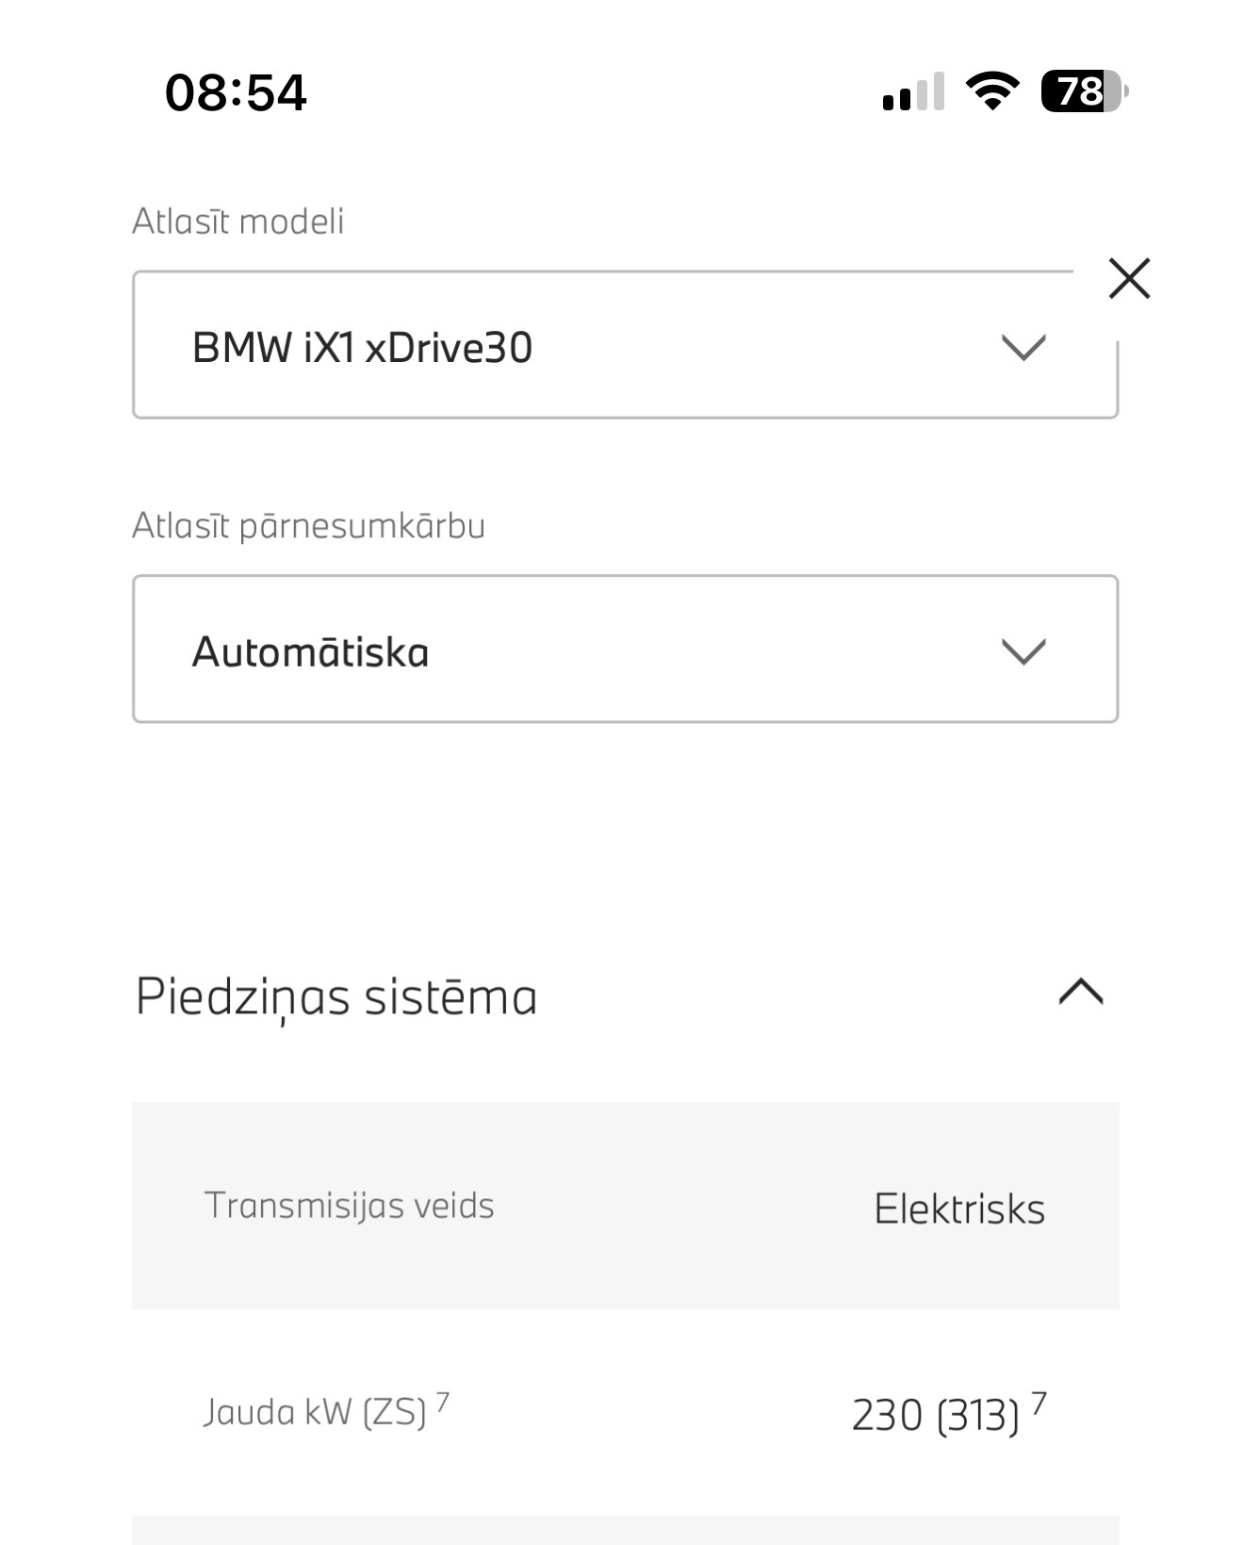Open footnote 7 beside Jauda kW label
This screenshot has width=1244, height=1545.
(x=443, y=1402)
